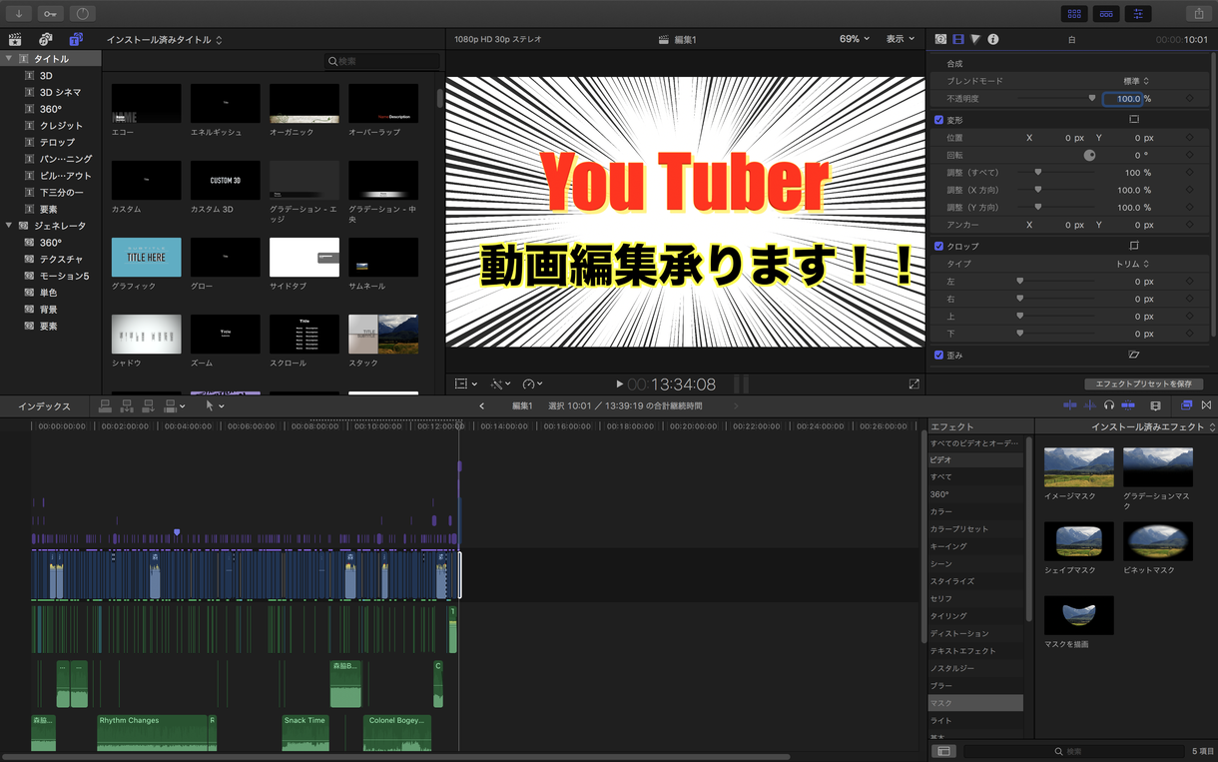
Task: Click the 回転 rotation dial
Action: click(1089, 155)
